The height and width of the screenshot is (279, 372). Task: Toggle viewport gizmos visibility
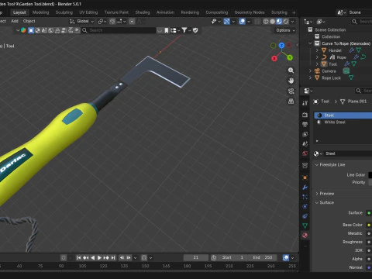tap(226, 22)
